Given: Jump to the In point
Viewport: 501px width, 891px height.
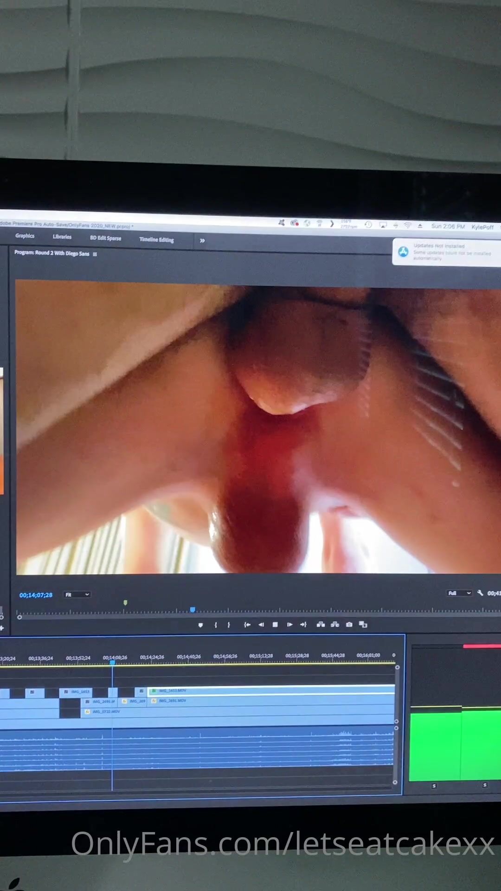Looking at the screenshot, I should pos(247,625).
